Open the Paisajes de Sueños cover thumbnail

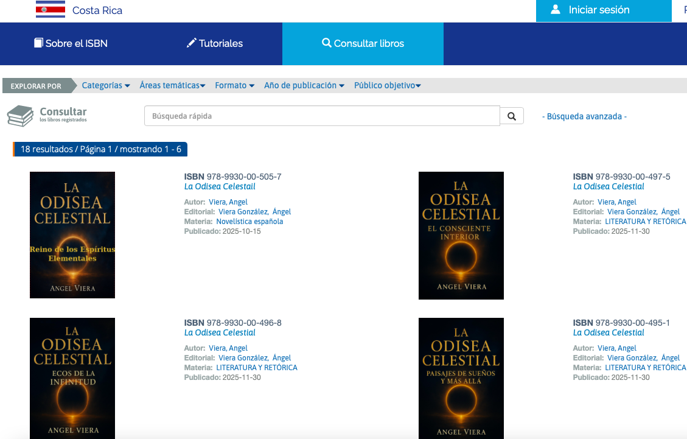tap(461, 378)
